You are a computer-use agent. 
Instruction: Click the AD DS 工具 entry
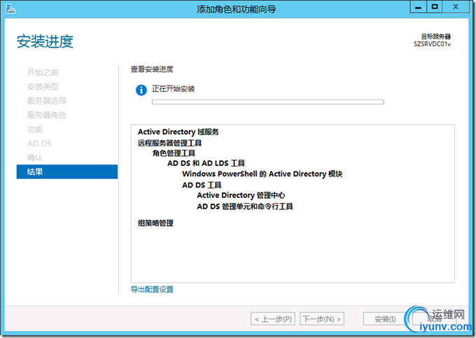click(x=202, y=185)
